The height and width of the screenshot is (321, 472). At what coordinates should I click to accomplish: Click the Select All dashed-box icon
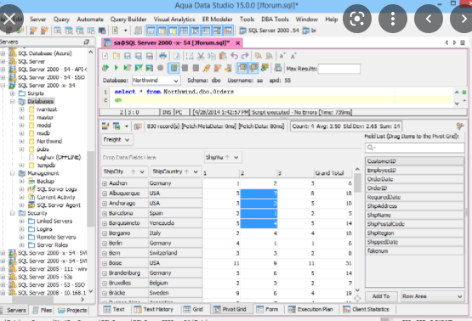(190, 56)
